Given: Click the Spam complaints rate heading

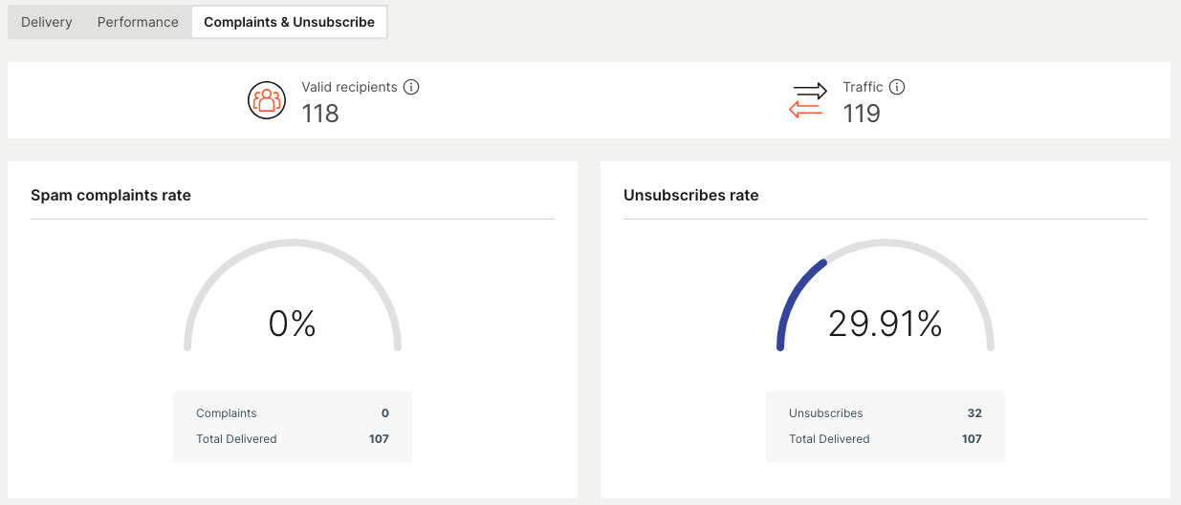Looking at the screenshot, I should (111, 195).
